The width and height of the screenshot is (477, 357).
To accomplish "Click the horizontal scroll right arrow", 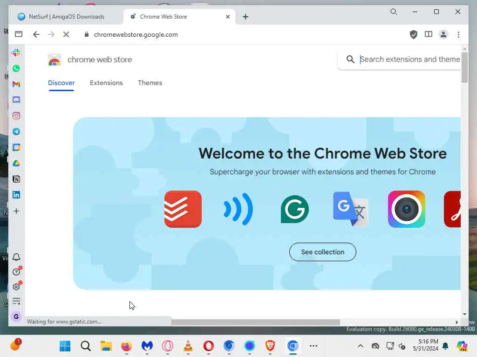I will (457, 323).
